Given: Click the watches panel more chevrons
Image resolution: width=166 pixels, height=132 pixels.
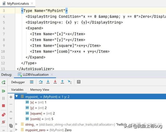Looking at the screenshot, I should 11,131.
